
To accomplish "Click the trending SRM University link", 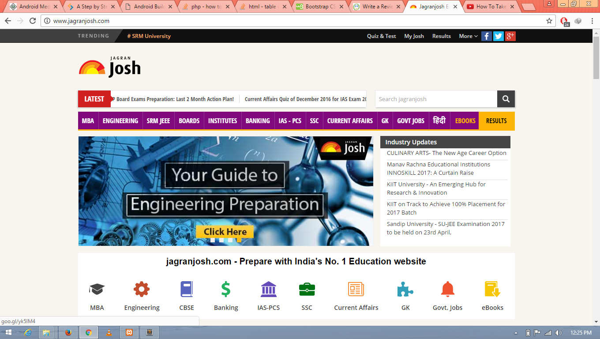I will coord(149,36).
